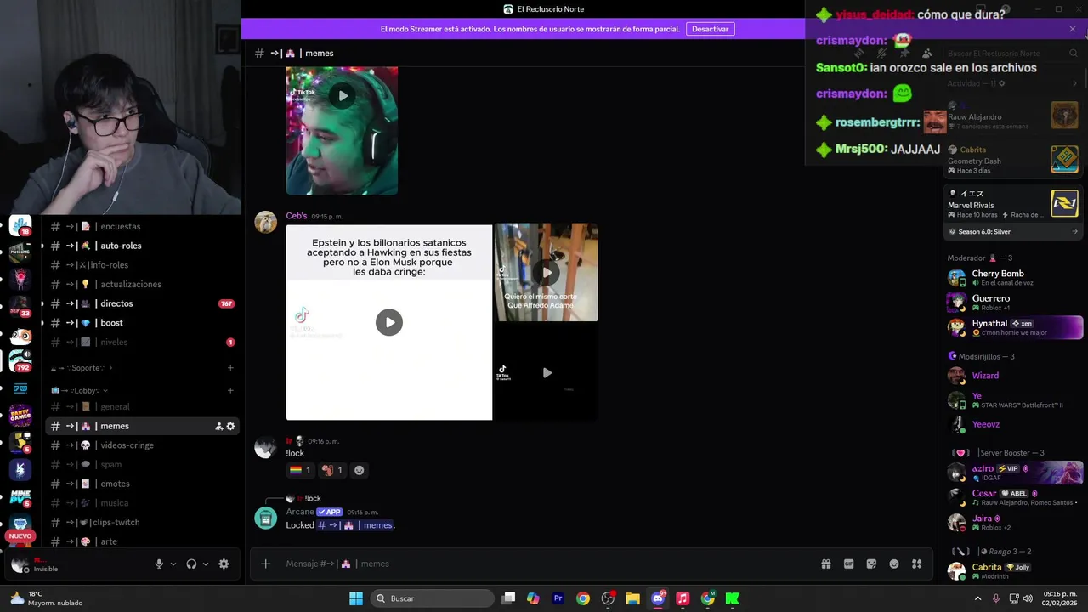1088x612 pixels.
Task: Click the plus attach button in message bar
Action: [x=265, y=564]
